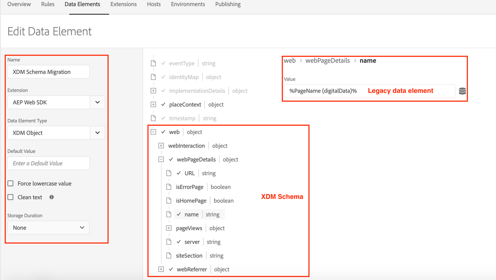The image size is (496, 280).
Task: Click the web breadcrumb link
Action: pyautogui.click(x=290, y=60)
